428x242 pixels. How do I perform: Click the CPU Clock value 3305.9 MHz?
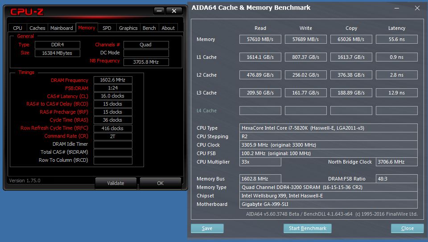329,145
